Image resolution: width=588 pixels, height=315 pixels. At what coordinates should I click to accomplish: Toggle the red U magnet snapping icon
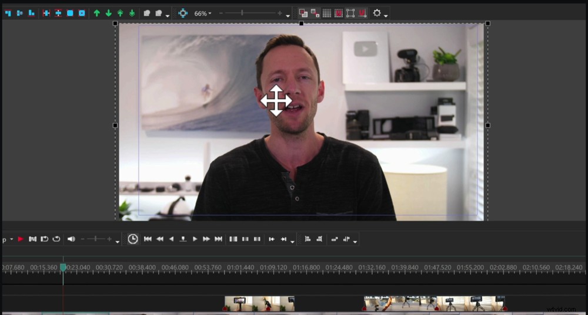[362, 13]
